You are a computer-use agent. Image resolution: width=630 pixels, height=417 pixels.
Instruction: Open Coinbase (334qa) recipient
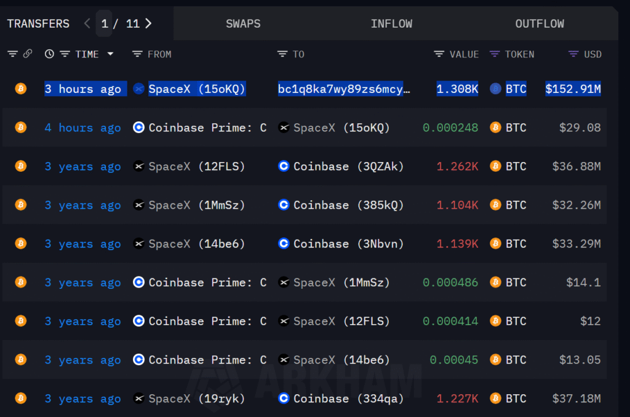pyautogui.click(x=349, y=399)
